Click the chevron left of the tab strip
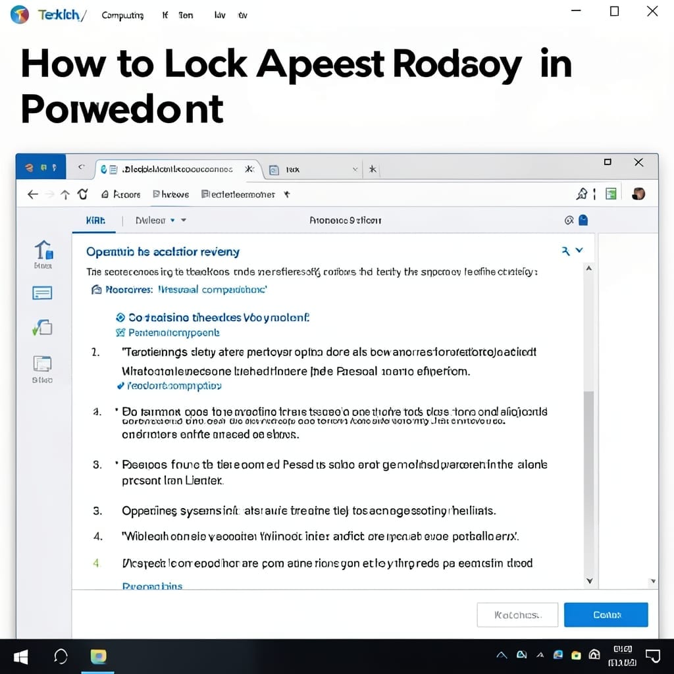Screen dimensions: 674x674 click(81, 167)
